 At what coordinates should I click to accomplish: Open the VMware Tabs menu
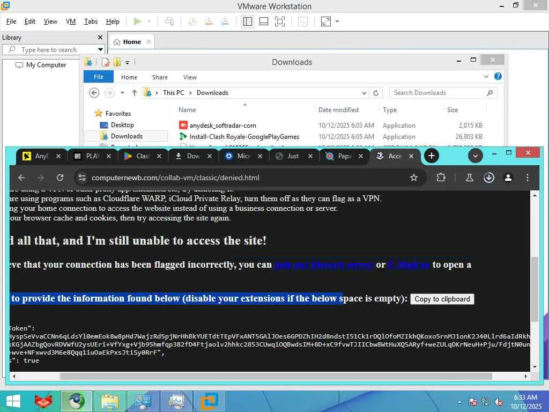91,21
